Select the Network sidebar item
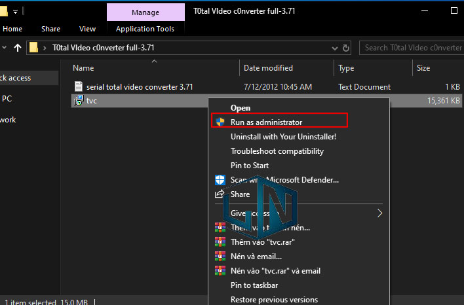464x305 pixels. coord(8,120)
